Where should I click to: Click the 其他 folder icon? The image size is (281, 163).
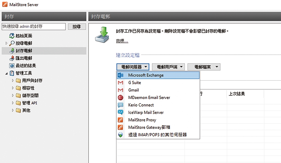pos(18,110)
